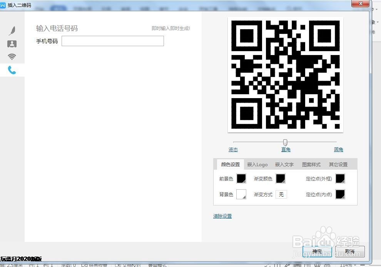The height and width of the screenshot is (267, 381).
Task: Pick the 渐变颜色 color swatch
Action: pos(281,179)
